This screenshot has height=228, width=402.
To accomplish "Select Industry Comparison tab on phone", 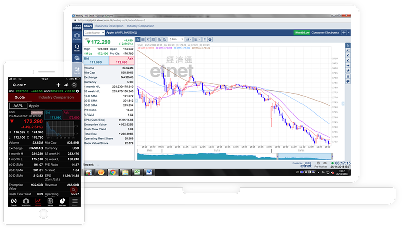I will tap(56, 97).
